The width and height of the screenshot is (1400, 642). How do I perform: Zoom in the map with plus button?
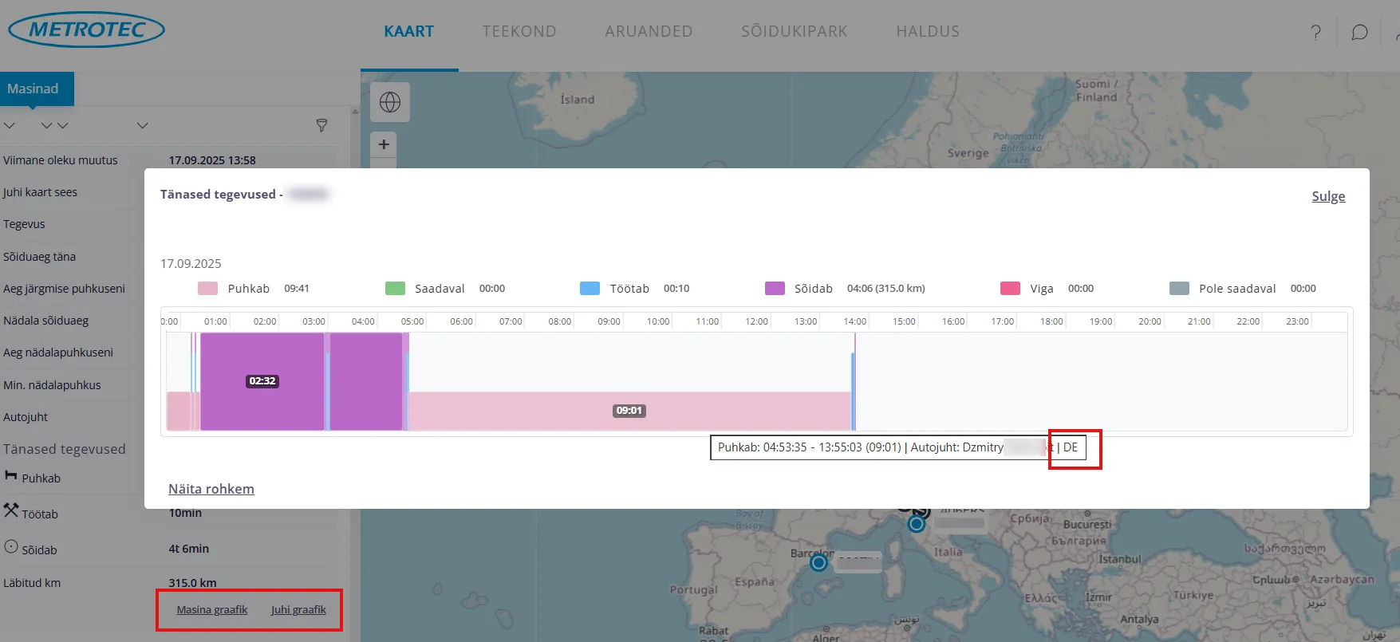384,144
